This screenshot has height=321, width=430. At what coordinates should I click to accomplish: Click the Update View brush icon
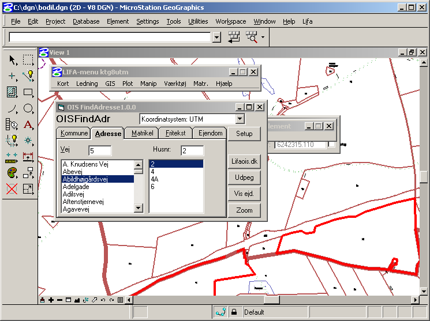click(x=43, y=300)
